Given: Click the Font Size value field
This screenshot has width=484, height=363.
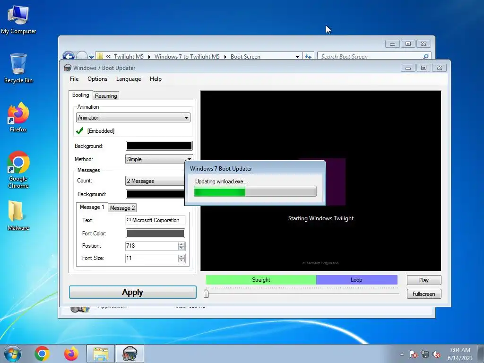Looking at the screenshot, I should [x=151, y=259].
